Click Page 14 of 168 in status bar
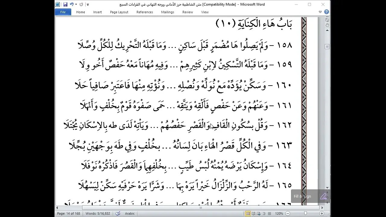This screenshot has height=217, width=386. [x=69, y=213]
